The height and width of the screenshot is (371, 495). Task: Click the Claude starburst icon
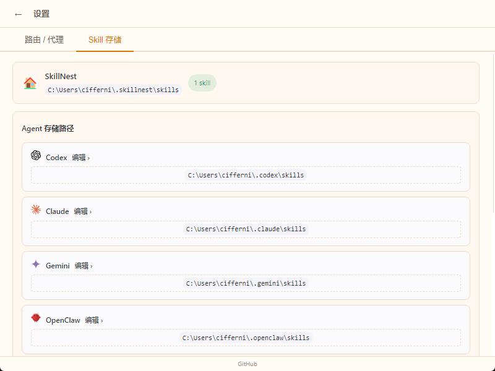tap(36, 210)
